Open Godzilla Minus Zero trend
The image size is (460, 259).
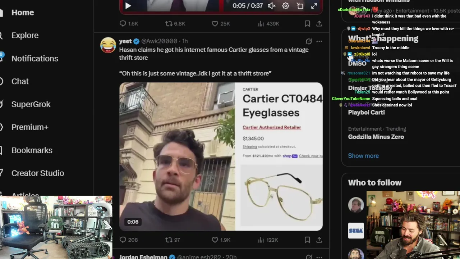click(x=376, y=137)
